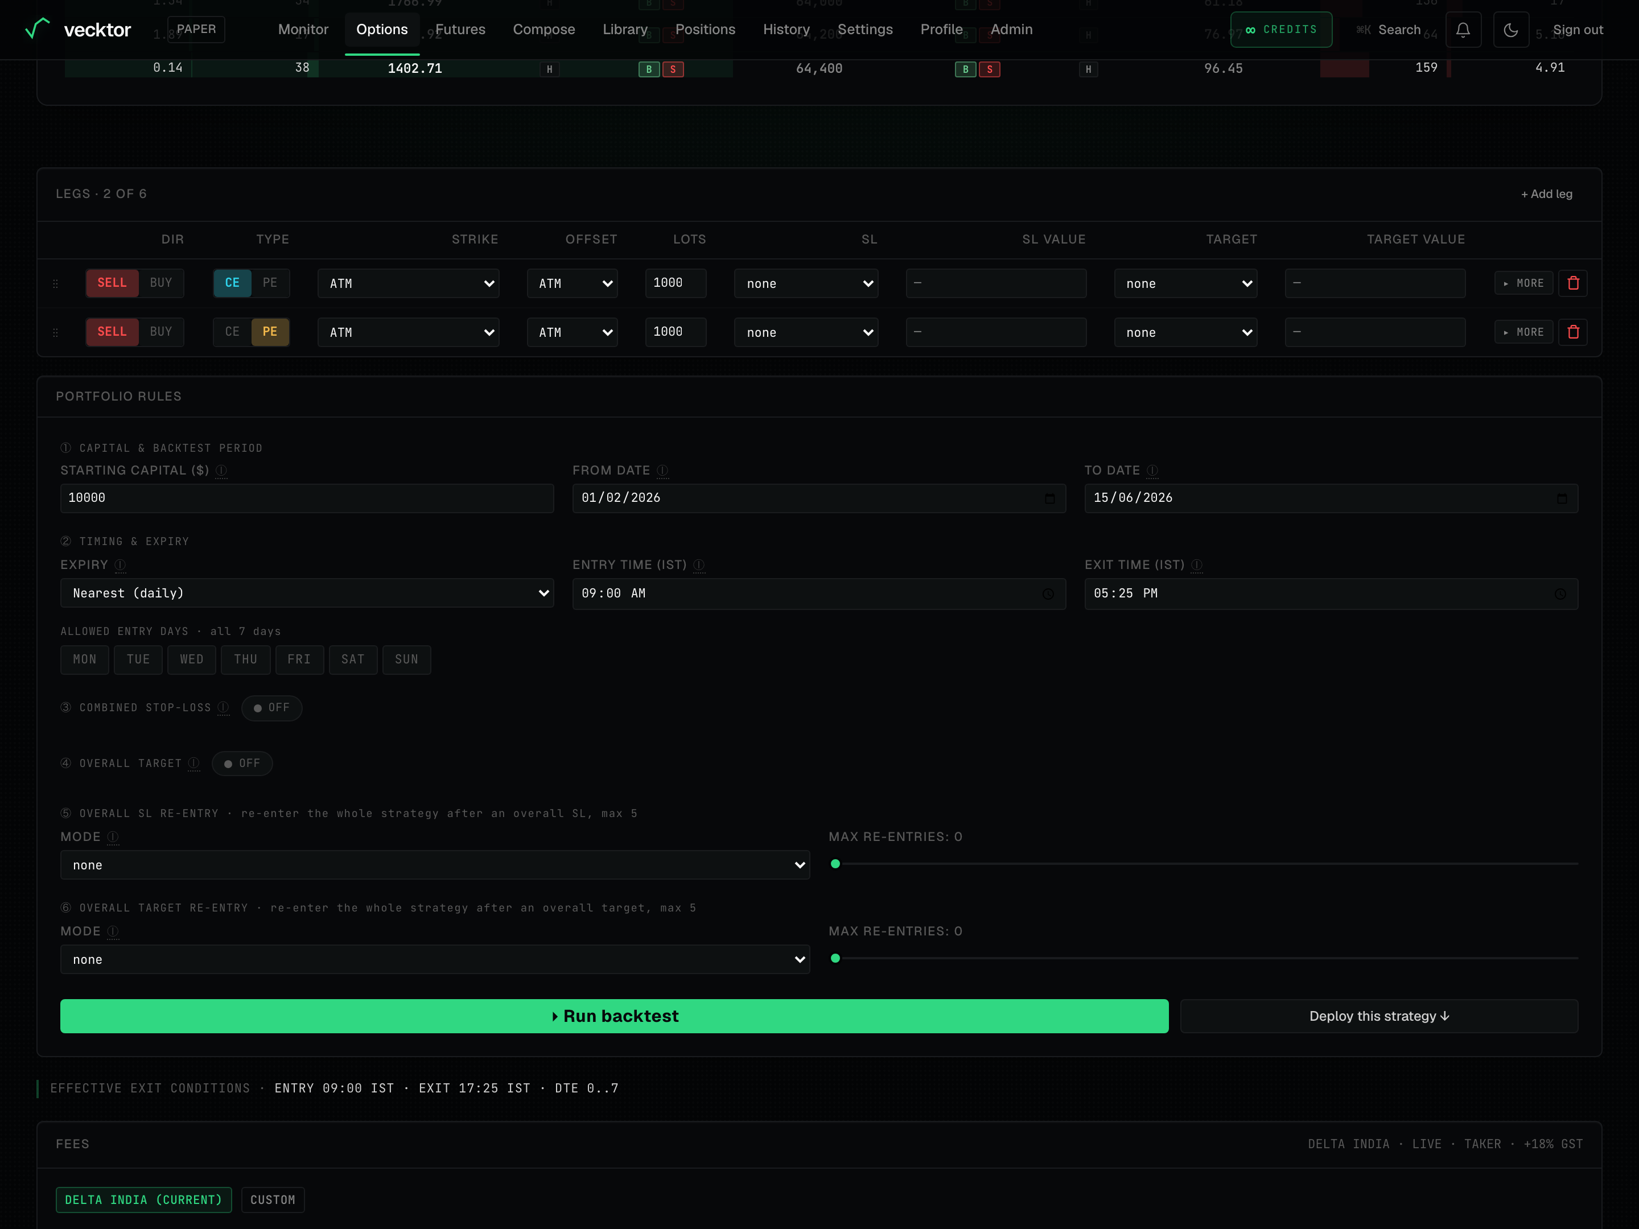Click the vecktor logo icon
1639x1229 pixels.
pos(37,28)
